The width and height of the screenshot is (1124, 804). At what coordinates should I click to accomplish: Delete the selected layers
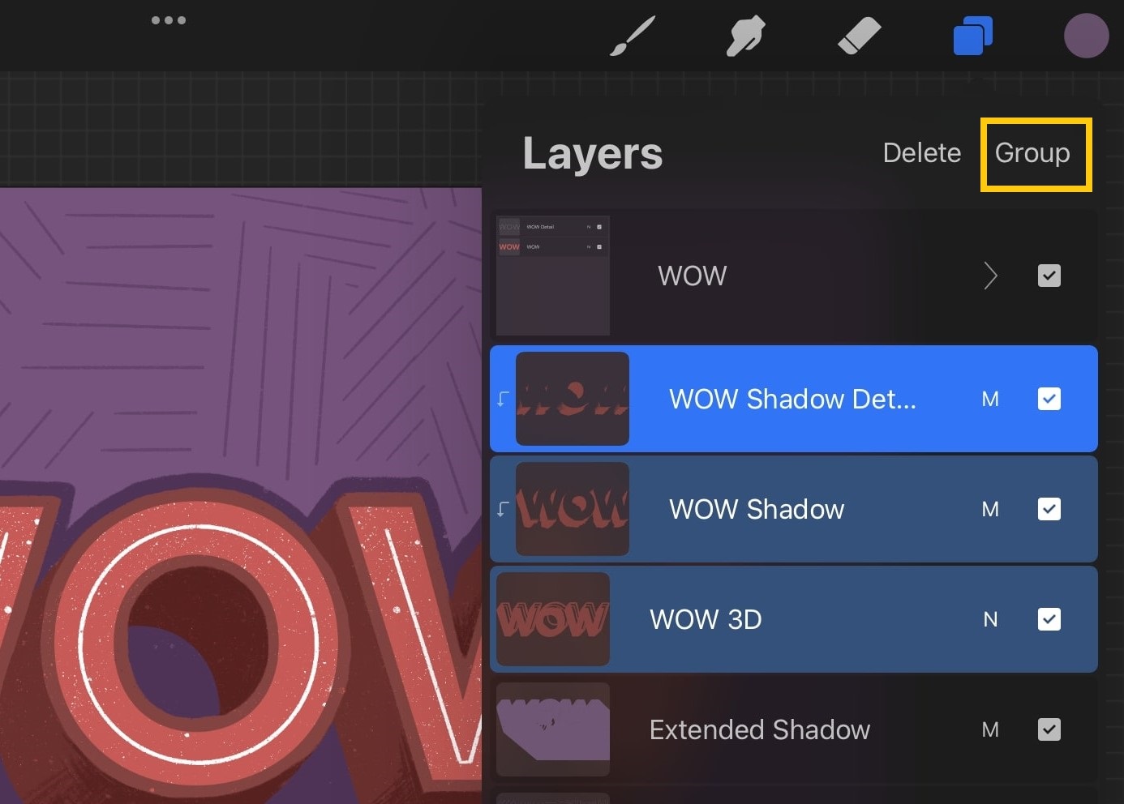pyautogui.click(x=921, y=153)
